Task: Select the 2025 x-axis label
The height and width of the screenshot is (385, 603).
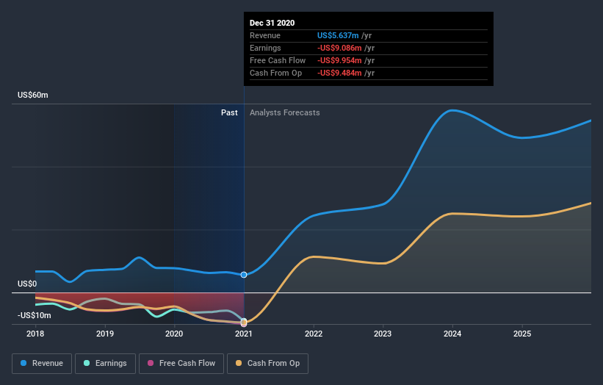Action: (522, 334)
